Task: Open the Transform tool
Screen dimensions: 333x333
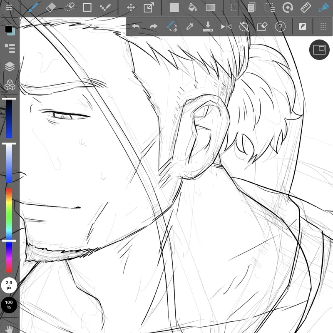Action: tap(149, 7)
